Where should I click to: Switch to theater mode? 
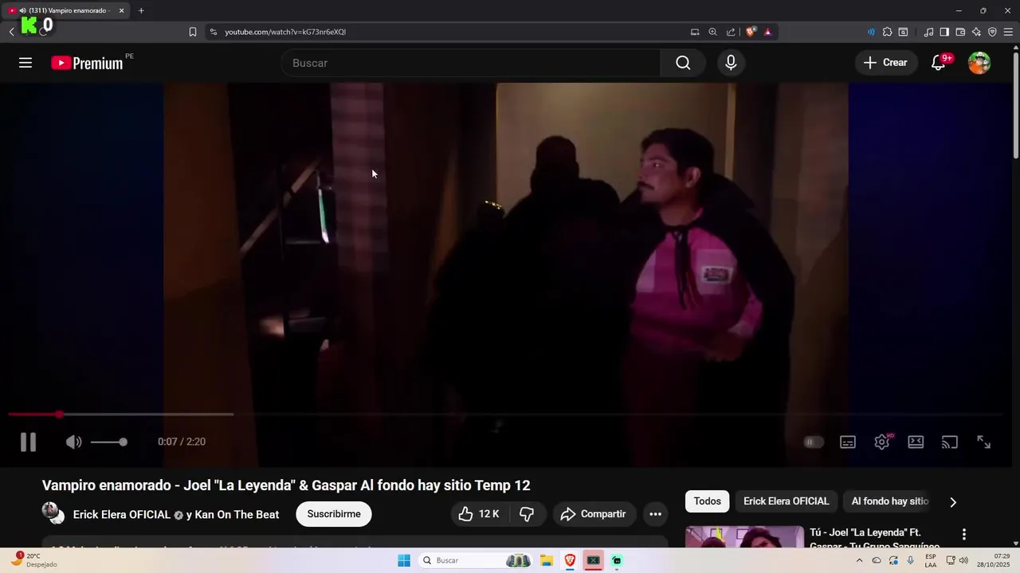point(916,442)
